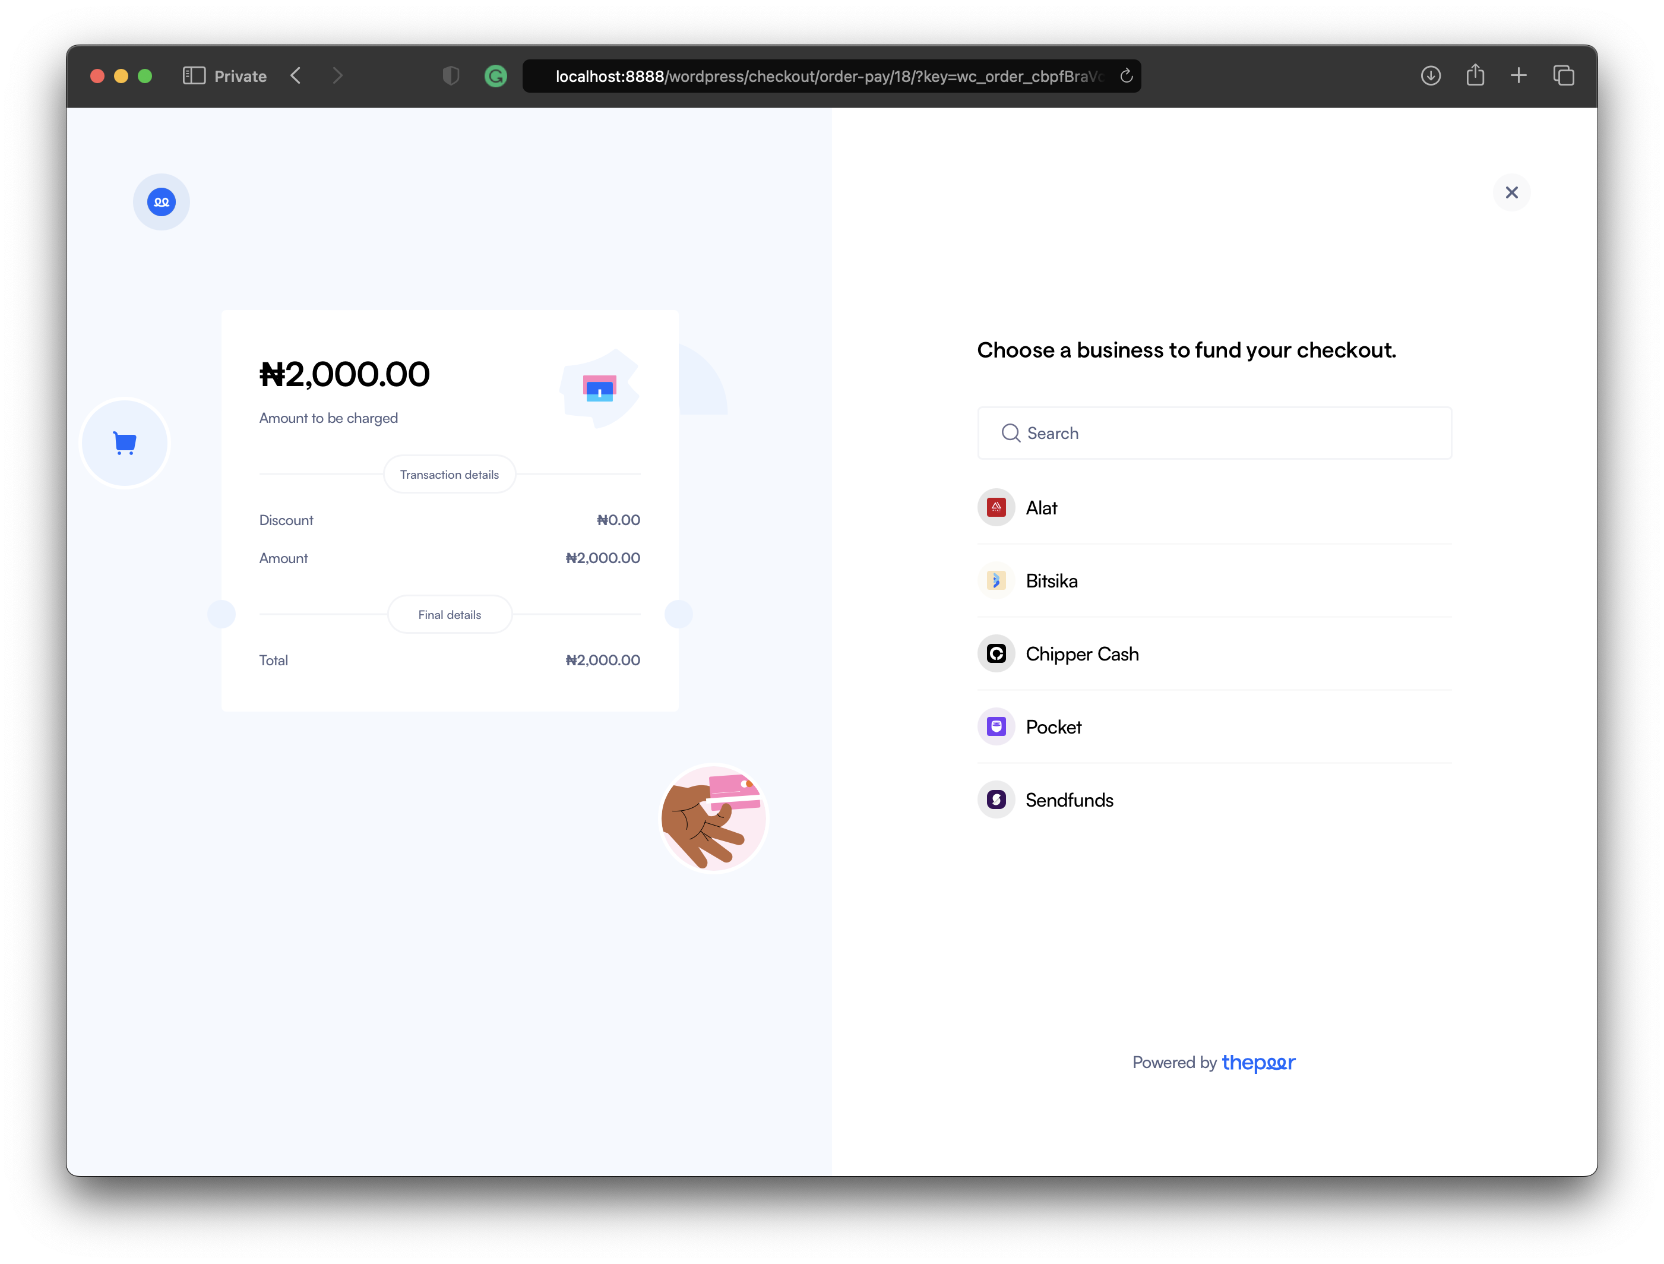Click the Chipper Cash logo icon
Image resolution: width=1664 pixels, height=1264 pixels.
[996, 654]
